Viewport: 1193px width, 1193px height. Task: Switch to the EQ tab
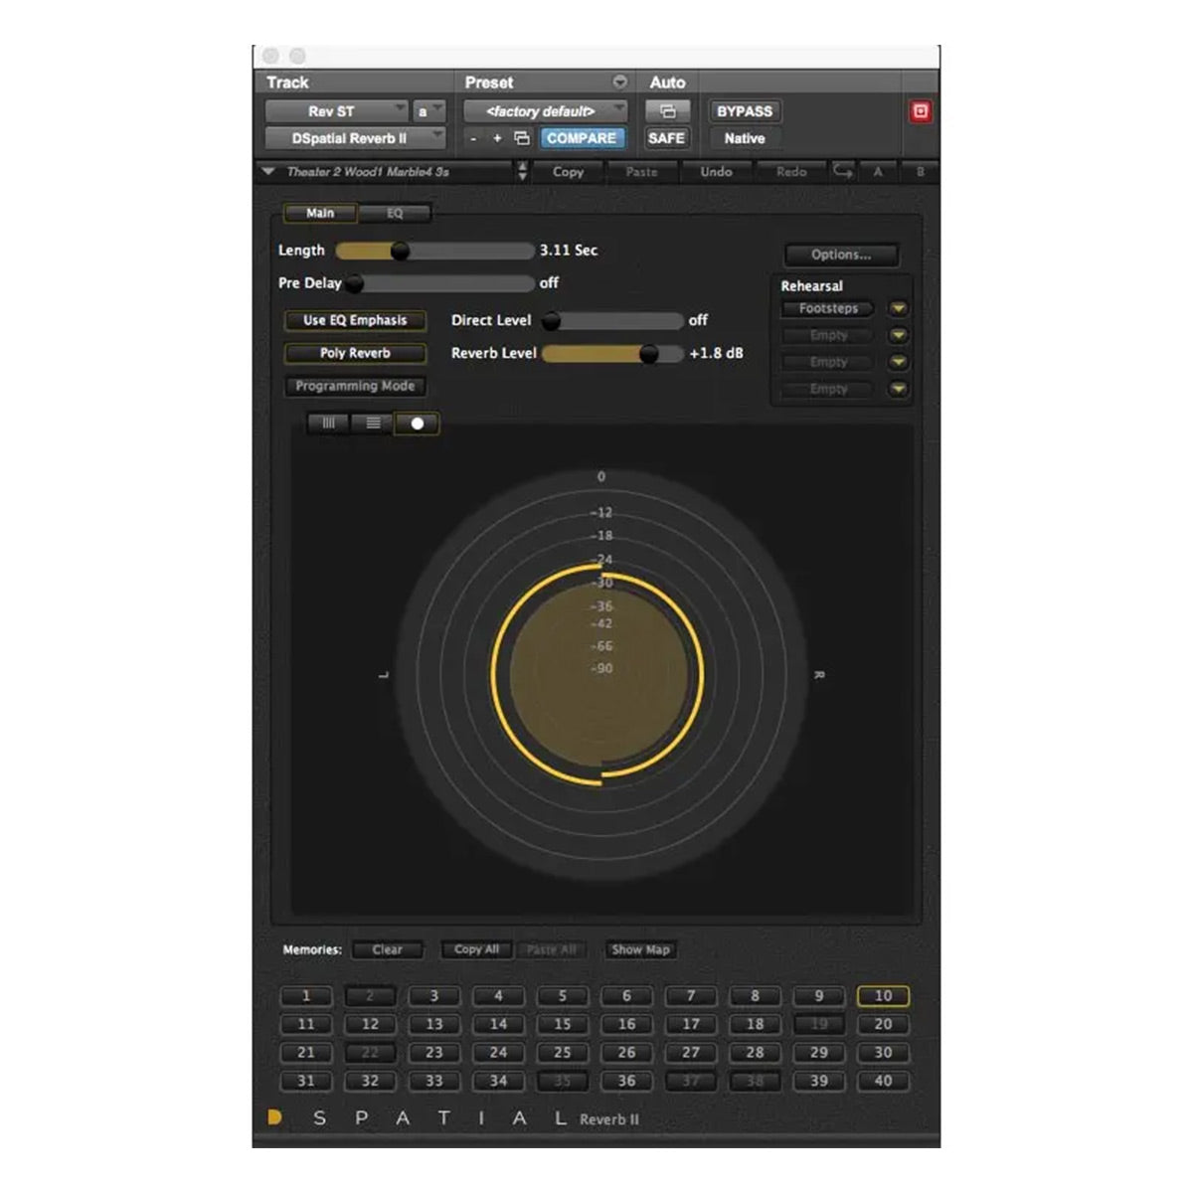coord(395,213)
